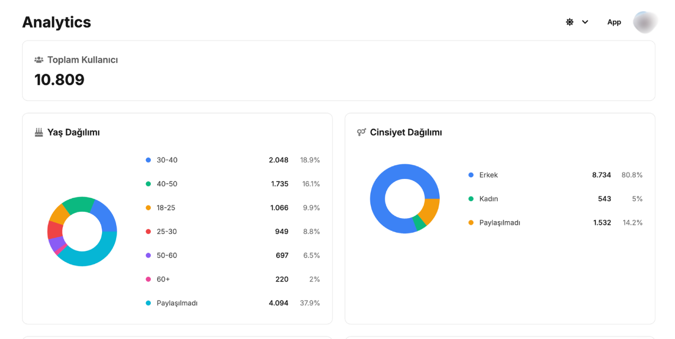Expand the chevron next to the settings gear
The width and height of the screenshot is (675, 339).
pyautogui.click(x=585, y=22)
